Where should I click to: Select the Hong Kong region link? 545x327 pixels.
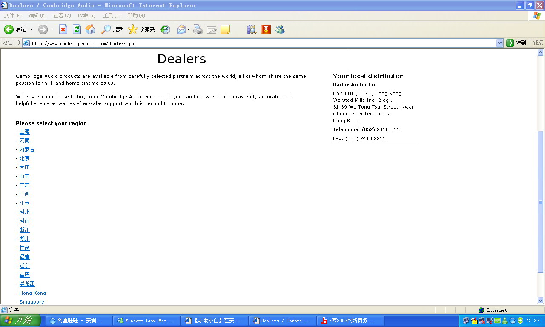click(x=33, y=293)
